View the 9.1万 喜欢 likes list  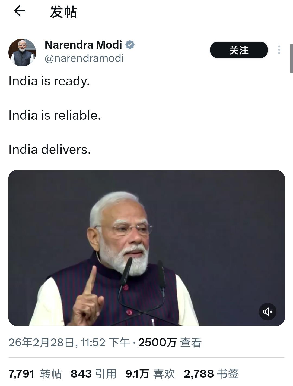click(x=150, y=374)
